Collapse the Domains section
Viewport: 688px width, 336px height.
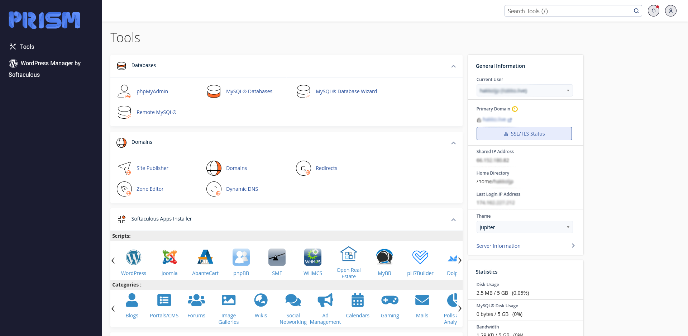click(x=453, y=143)
